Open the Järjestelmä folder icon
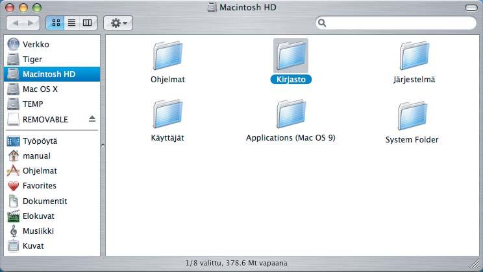The image size is (483, 272). [414, 56]
